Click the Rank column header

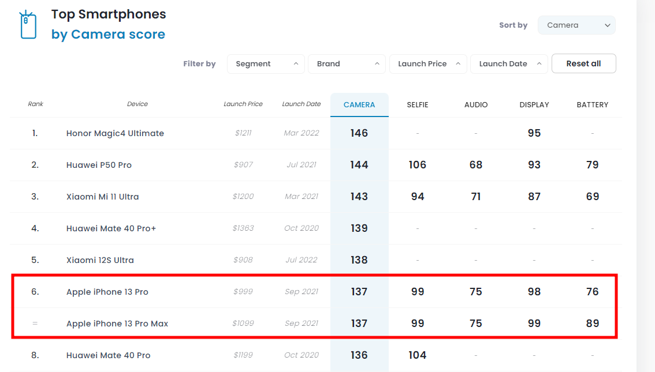point(35,104)
